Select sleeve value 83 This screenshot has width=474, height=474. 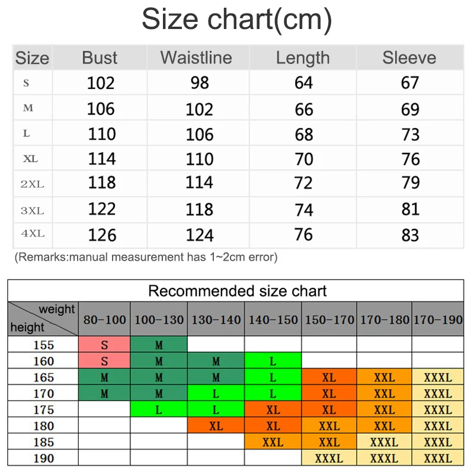click(x=410, y=235)
